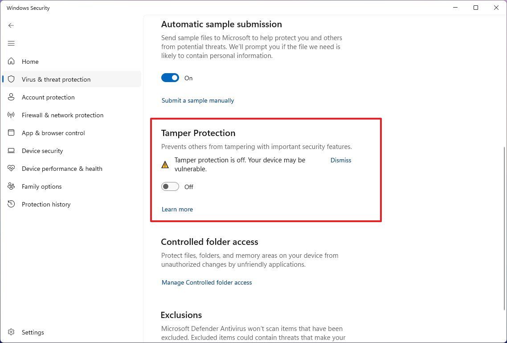Click the App & browser control icon
507x343 pixels.
coord(11,133)
